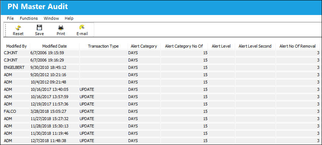Viewport: 322px width, 145px height.
Task: Click Alert Level cell in FALCO row
Action: coord(221,112)
